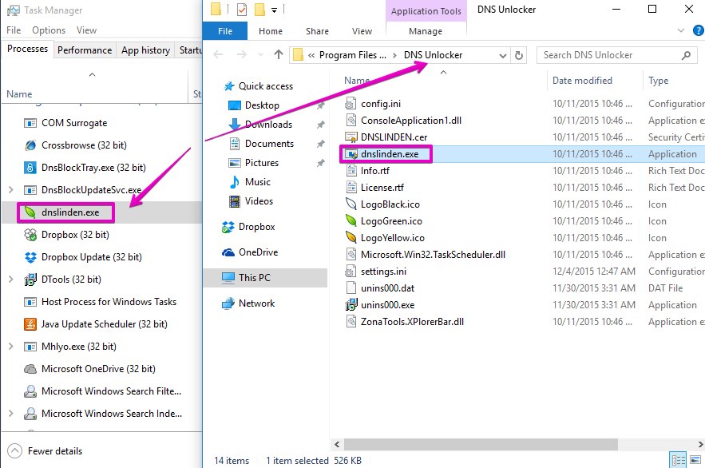Click the refresh button beside address bar
Image resolution: width=705 pixels, height=468 pixels.
[x=520, y=55]
